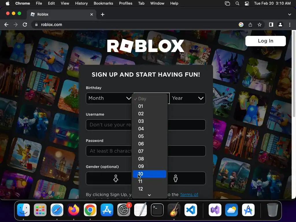Click the Roblox logo
This screenshot has width=296, height=222.
(x=146, y=46)
